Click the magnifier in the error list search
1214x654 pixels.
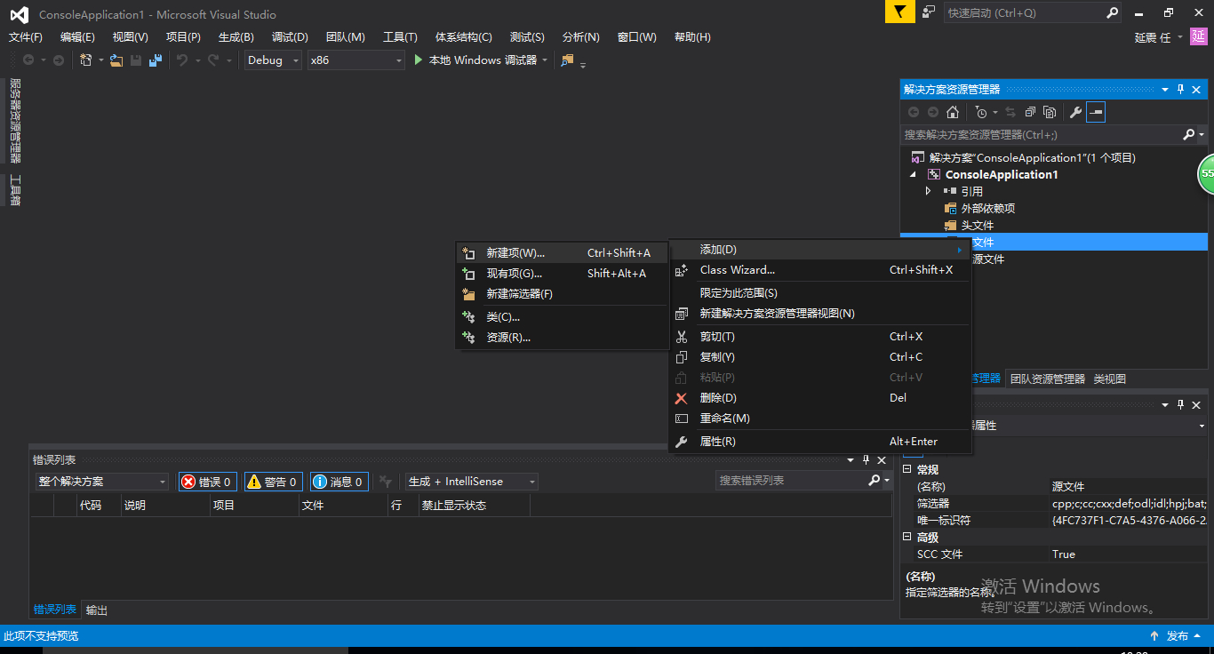coord(875,481)
